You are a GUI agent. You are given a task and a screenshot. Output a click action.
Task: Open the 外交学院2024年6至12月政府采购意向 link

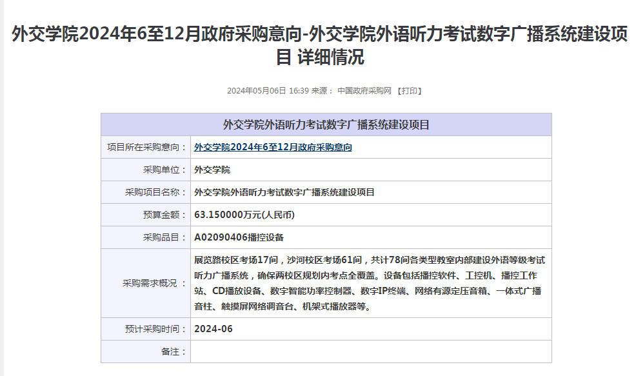pyautogui.click(x=273, y=147)
